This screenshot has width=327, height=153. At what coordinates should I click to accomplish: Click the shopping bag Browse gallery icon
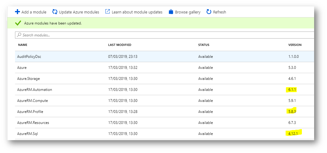click(x=171, y=12)
